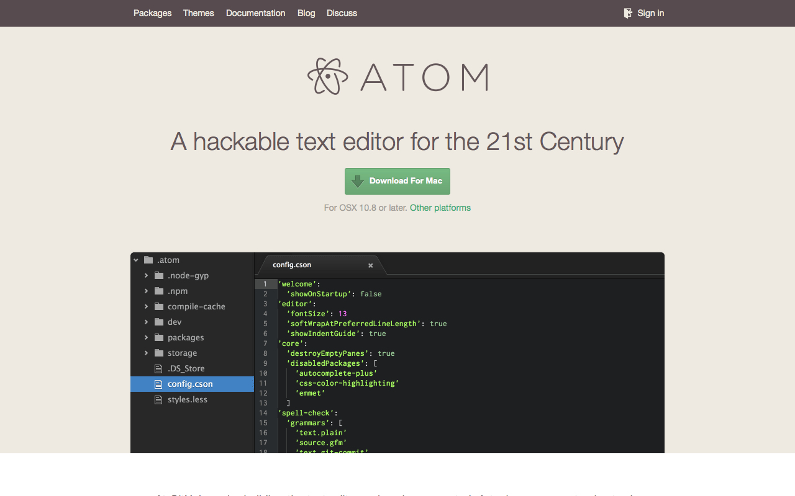Screen dimensions: 795x496
Task: Click the code line 'grammars': [
Action: 314,423
